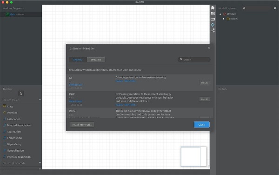This screenshot has height=175, width=279.
Task: Collapse the Classes (Basic) section
Action: (40, 100)
